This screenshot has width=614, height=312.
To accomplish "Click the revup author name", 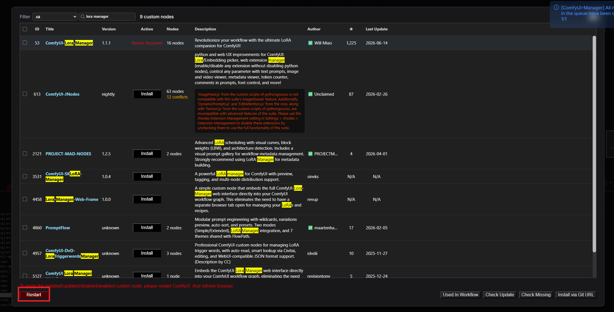I will 313,199.
